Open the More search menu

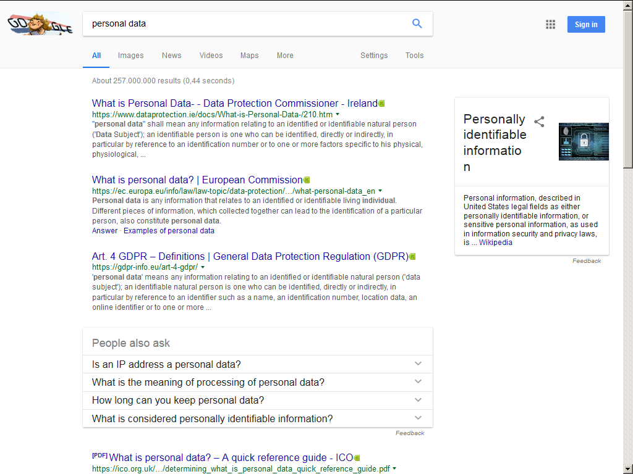pos(285,56)
